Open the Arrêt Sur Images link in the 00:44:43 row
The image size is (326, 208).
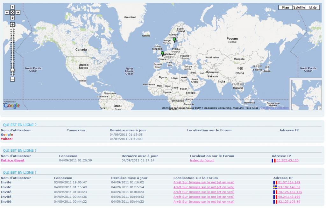204,197
